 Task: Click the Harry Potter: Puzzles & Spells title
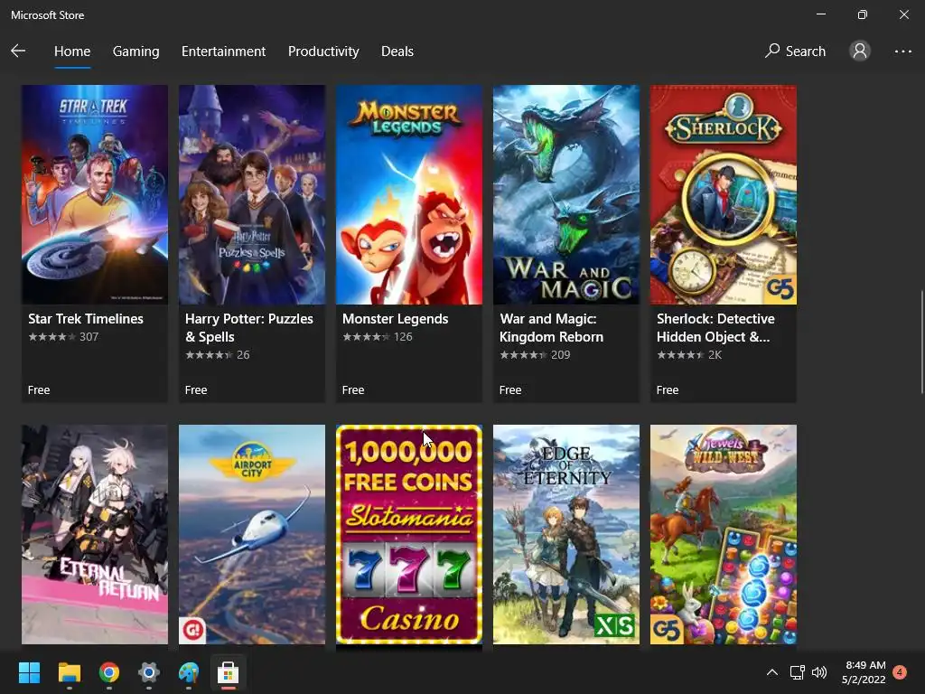(x=249, y=327)
